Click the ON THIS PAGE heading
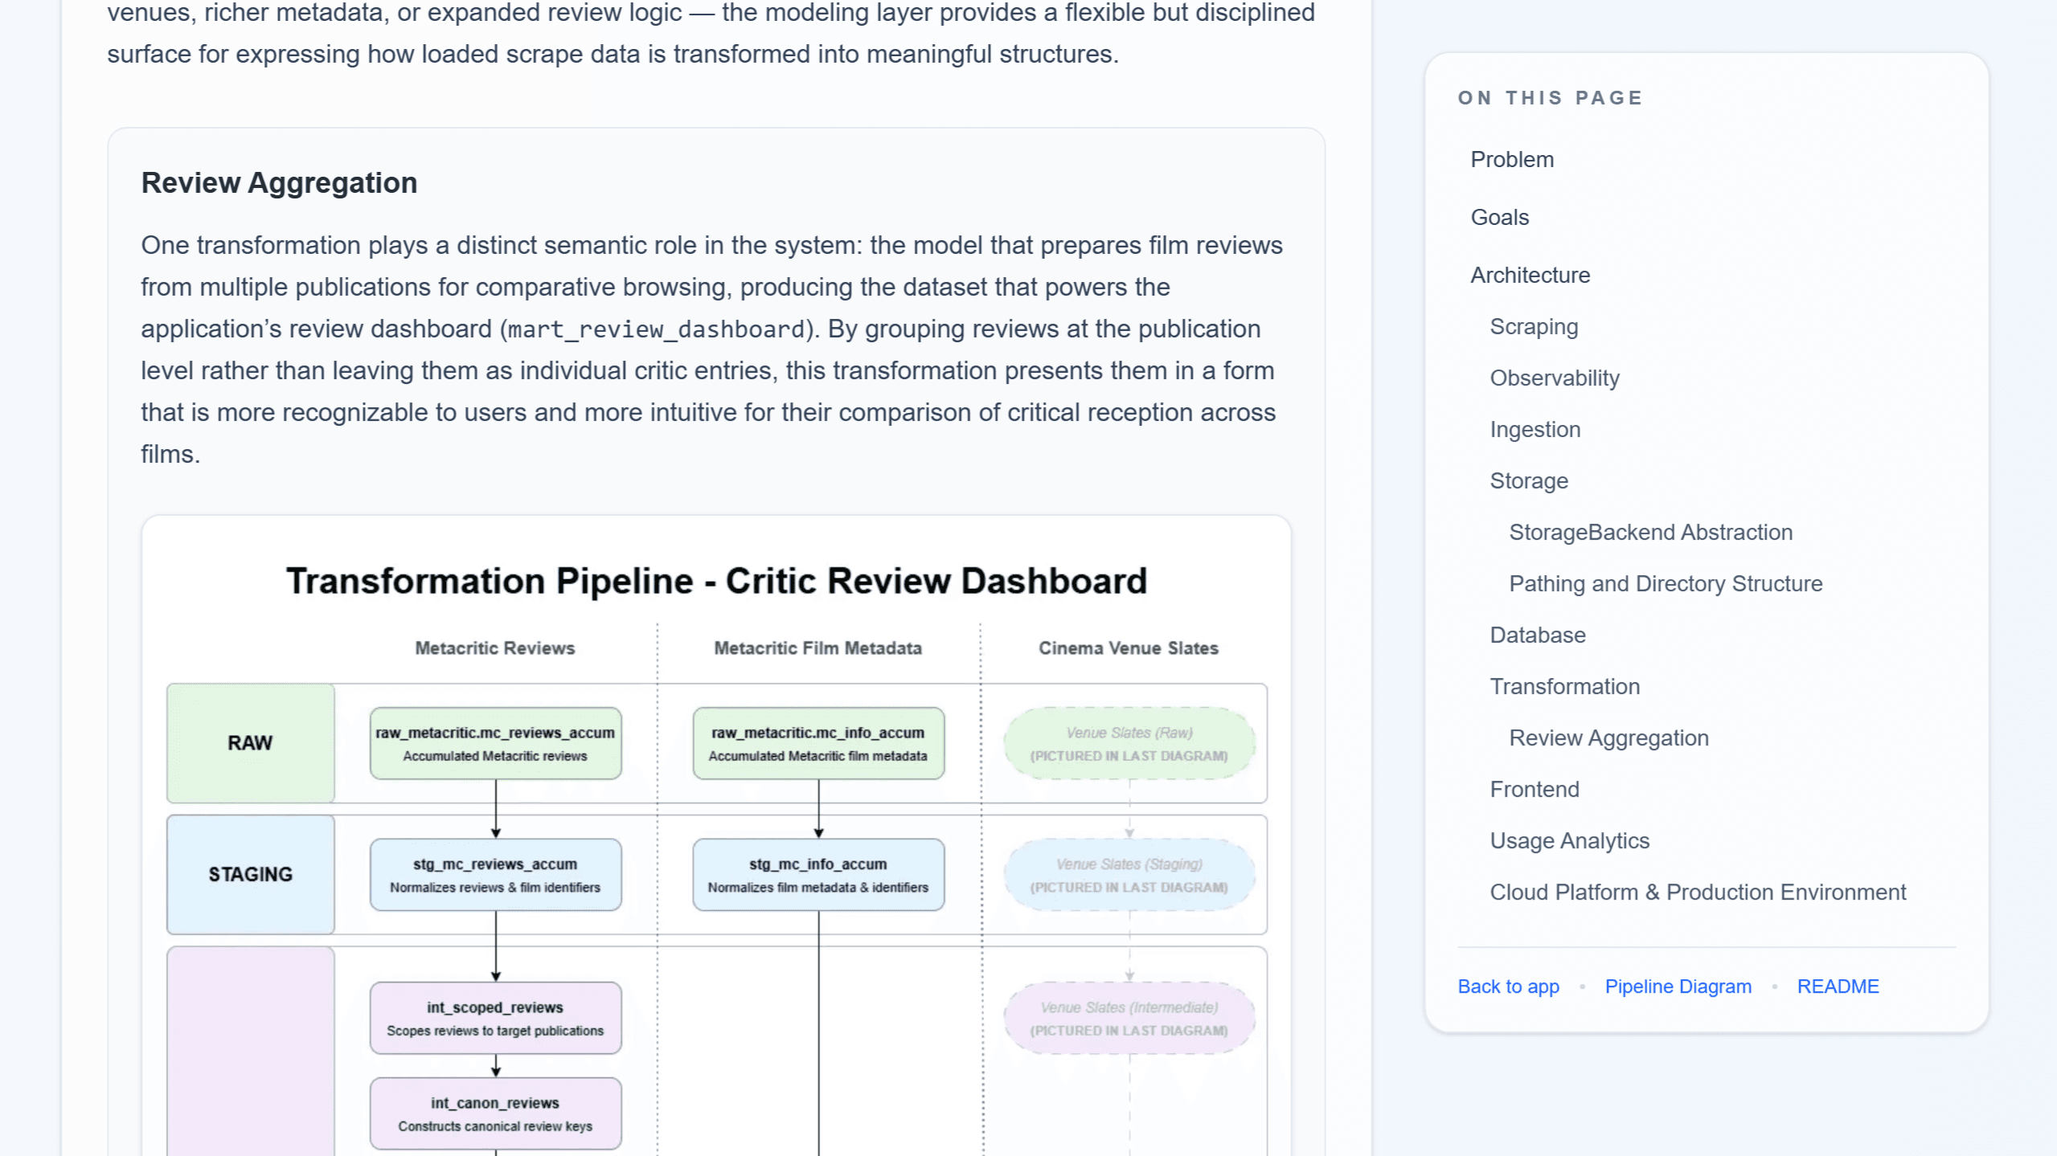Screen dimensions: 2057x1156 (1551, 98)
